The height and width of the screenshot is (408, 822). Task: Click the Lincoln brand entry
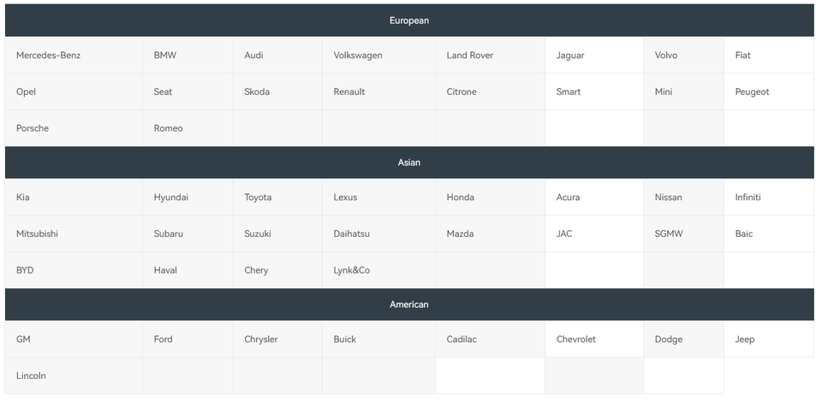tap(32, 376)
